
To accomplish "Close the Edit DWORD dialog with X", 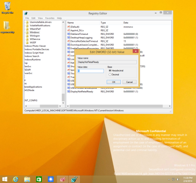I will (x=136, y=51).
